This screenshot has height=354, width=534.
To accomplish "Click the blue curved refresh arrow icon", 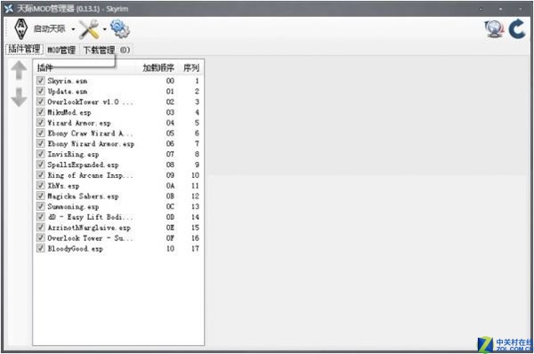I will pyautogui.click(x=517, y=29).
